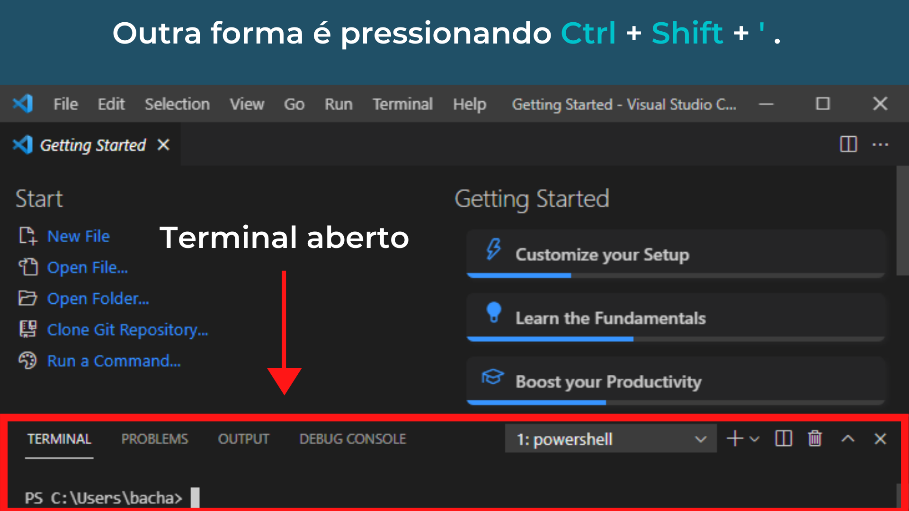Close the terminal panel with X
Viewport: 909px width, 511px height.
pos(880,439)
